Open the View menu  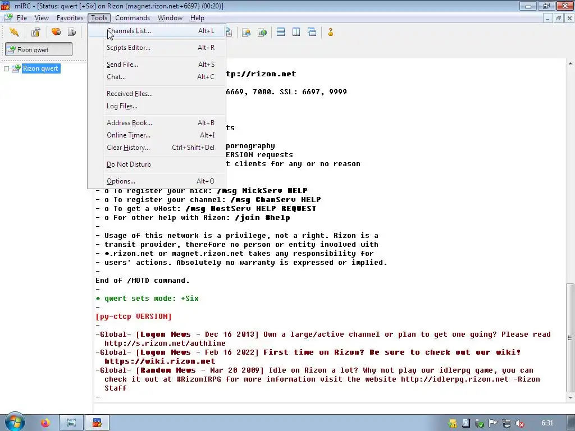[42, 17]
